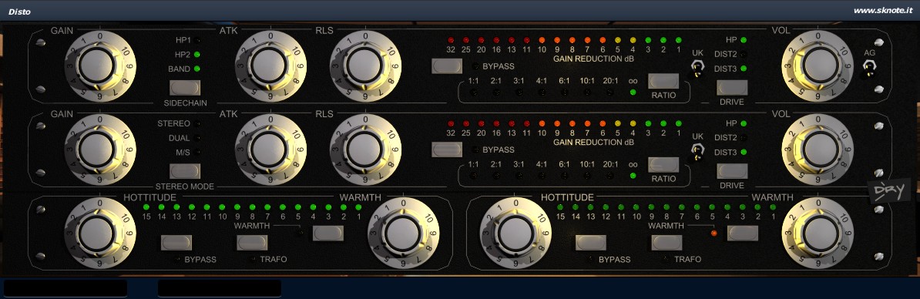Screen dimensions: 920x299
Task: Toggle BYPASS on the right saturation unit
Action: (591, 242)
